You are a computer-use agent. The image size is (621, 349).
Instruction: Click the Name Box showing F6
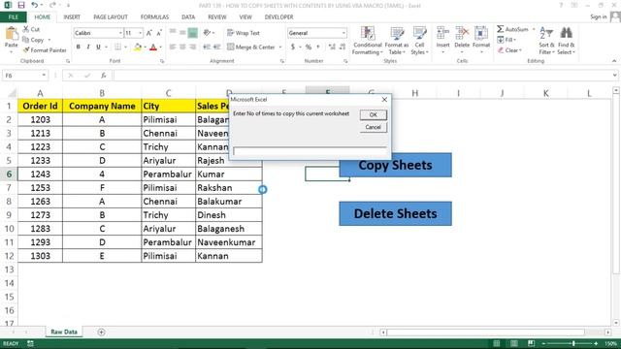[x=24, y=76]
